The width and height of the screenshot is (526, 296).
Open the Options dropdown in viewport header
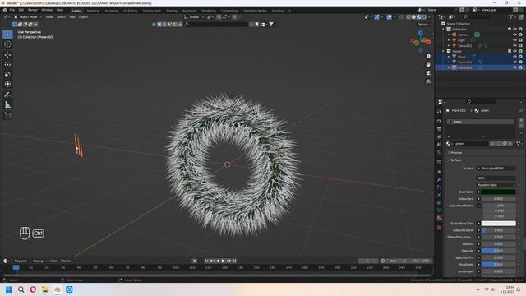[x=424, y=25]
